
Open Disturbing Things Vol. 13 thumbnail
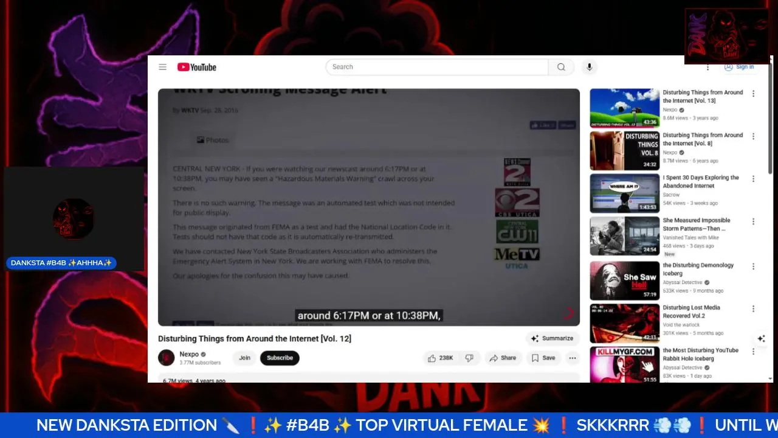pyautogui.click(x=624, y=108)
